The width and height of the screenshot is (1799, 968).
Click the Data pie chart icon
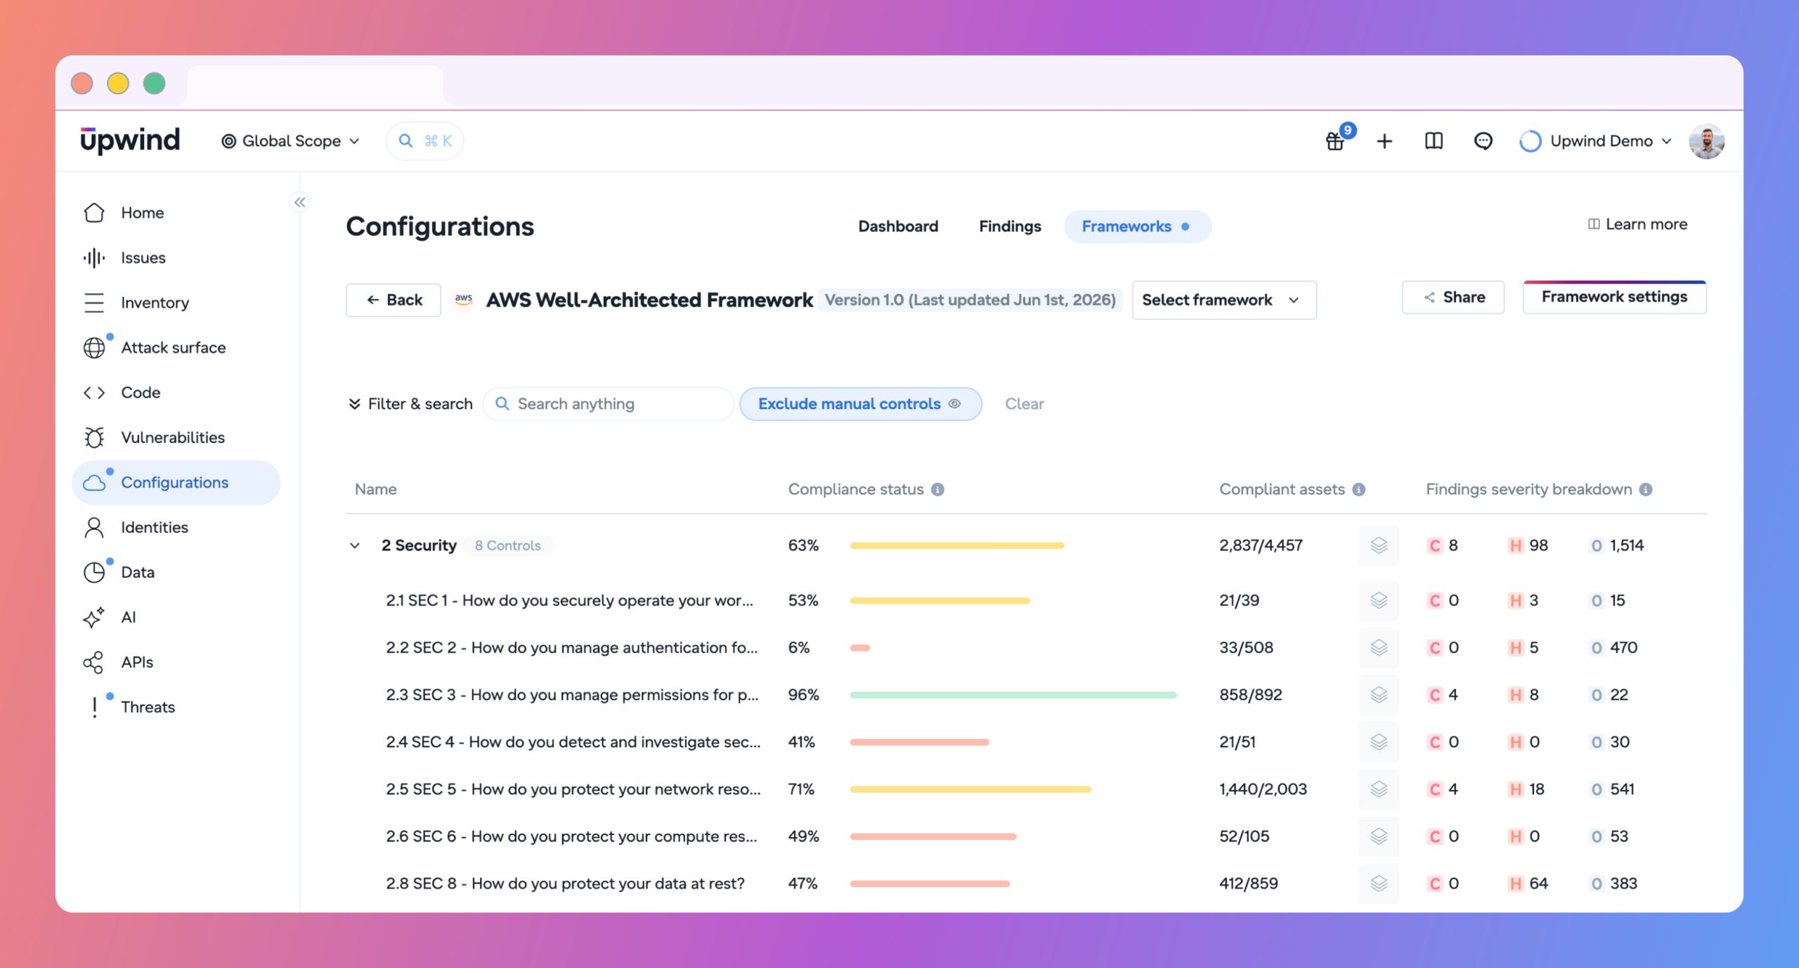click(94, 572)
